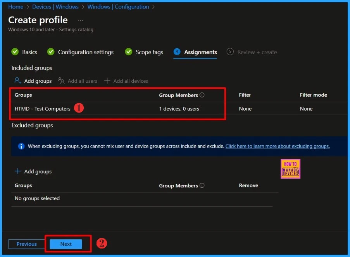Add groups under Included groups

[x=33, y=81]
